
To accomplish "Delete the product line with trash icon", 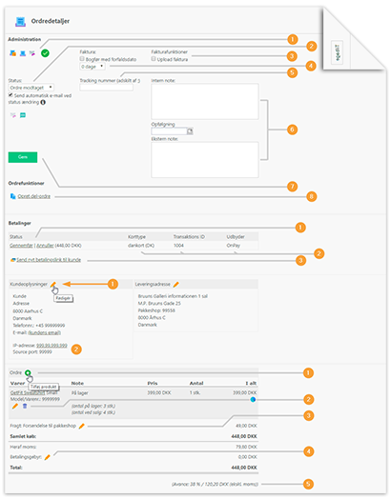I will pyautogui.click(x=25, y=406).
